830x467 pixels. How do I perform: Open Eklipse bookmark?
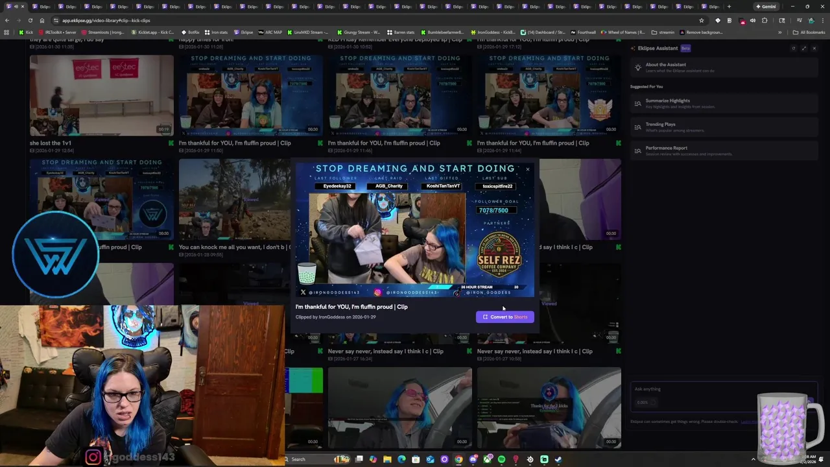point(243,32)
